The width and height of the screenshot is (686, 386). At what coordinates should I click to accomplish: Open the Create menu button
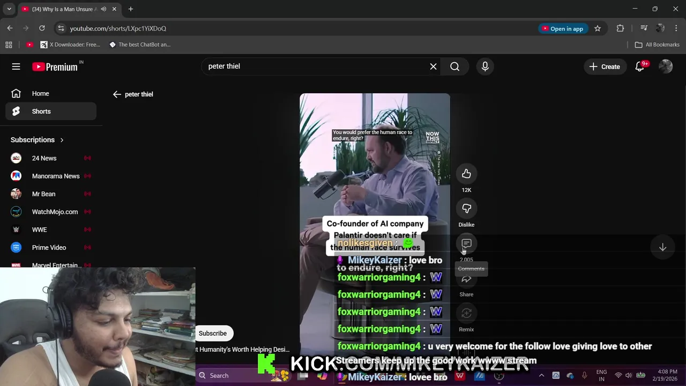tap(605, 66)
